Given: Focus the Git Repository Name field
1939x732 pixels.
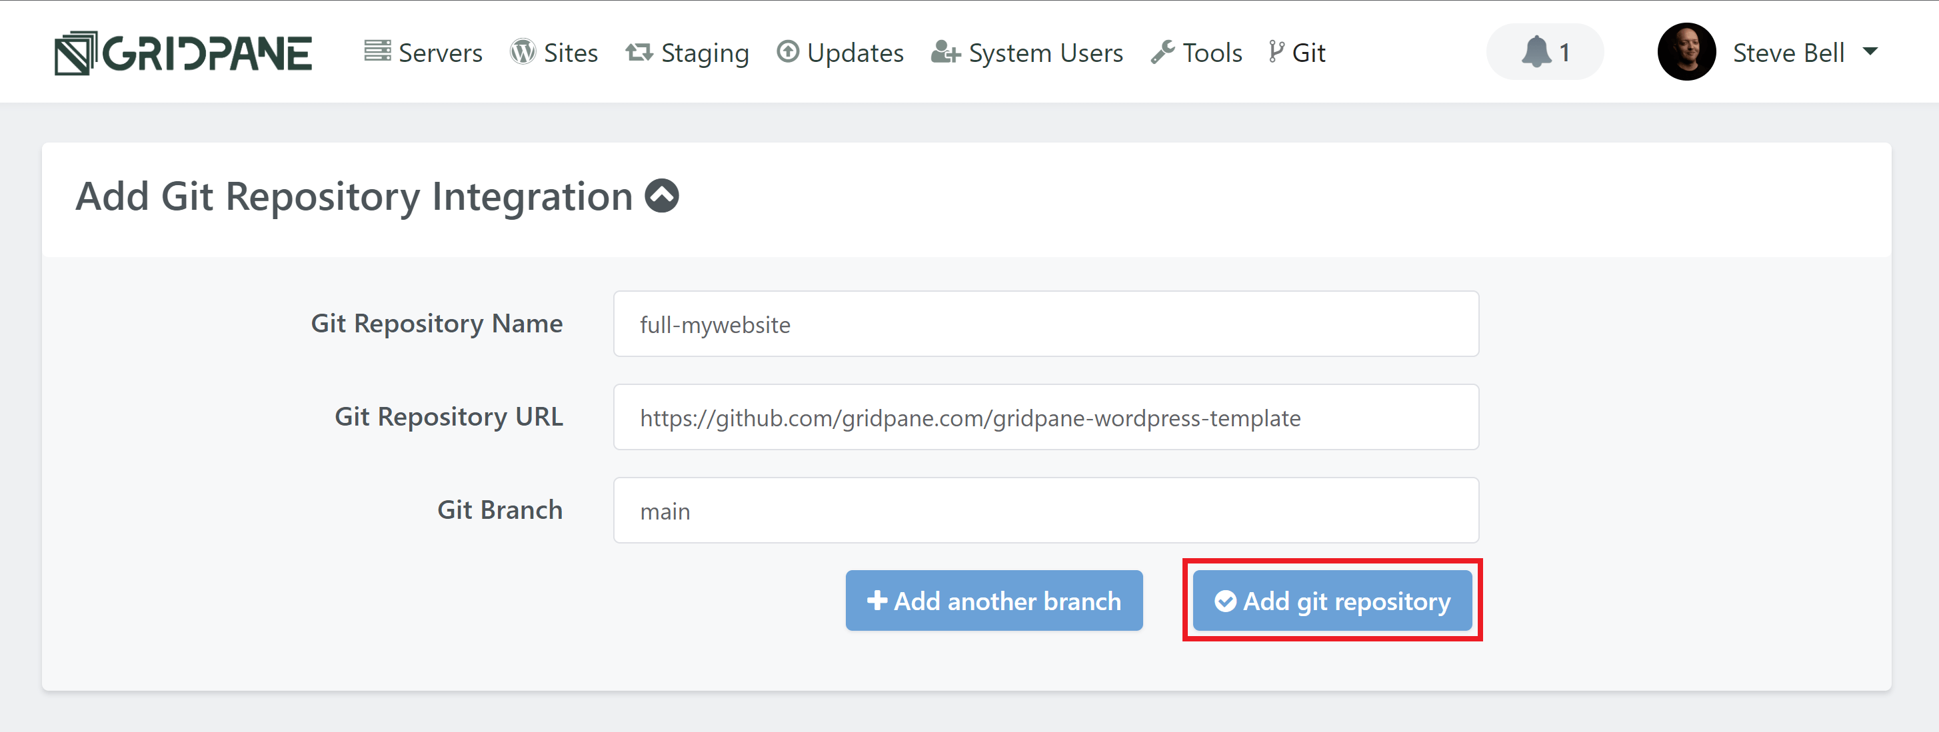Looking at the screenshot, I should [x=1046, y=324].
